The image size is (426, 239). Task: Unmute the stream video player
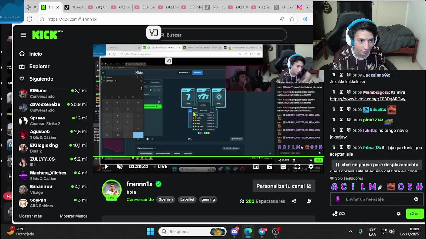(120, 167)
